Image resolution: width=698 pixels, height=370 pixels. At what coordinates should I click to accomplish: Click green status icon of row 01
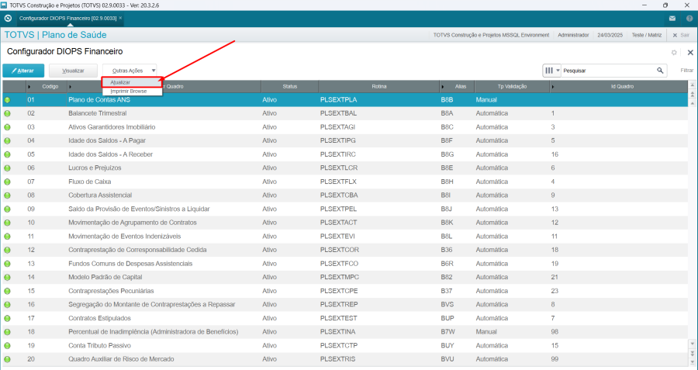(x=7, y=100)
